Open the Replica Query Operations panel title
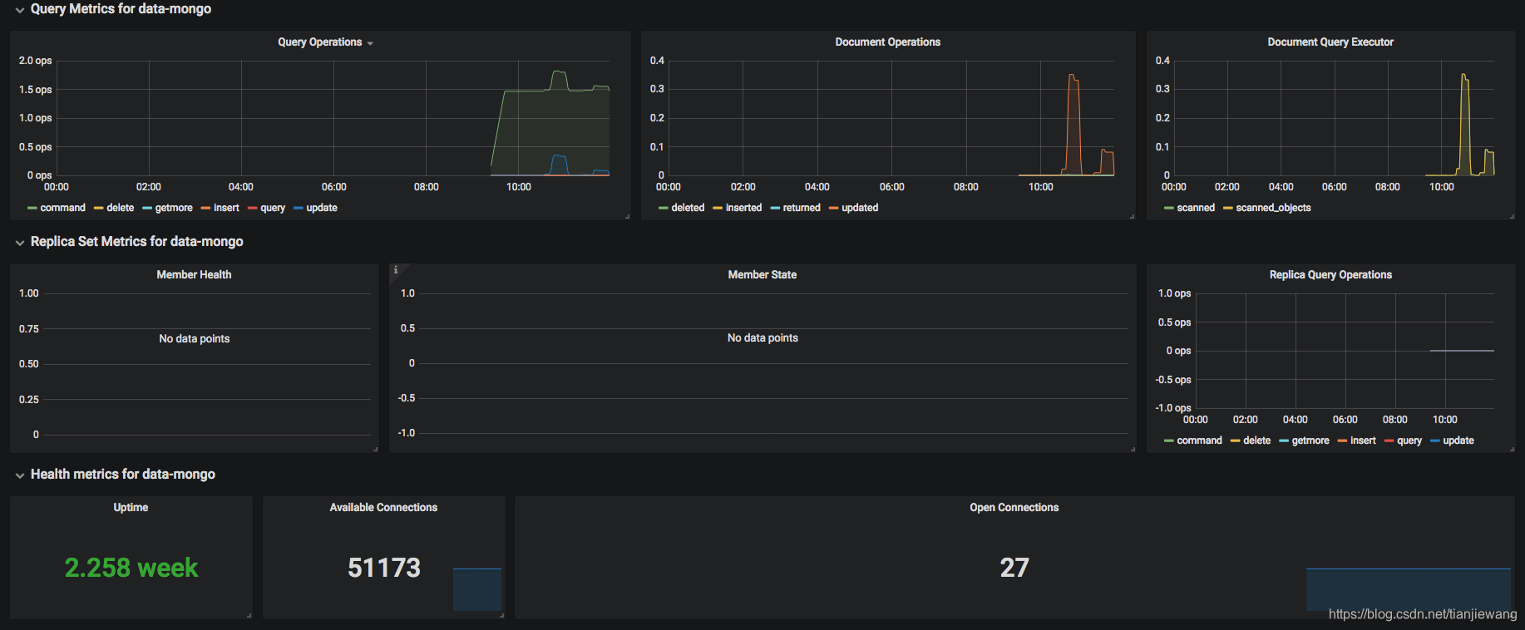 point(1330,275)
